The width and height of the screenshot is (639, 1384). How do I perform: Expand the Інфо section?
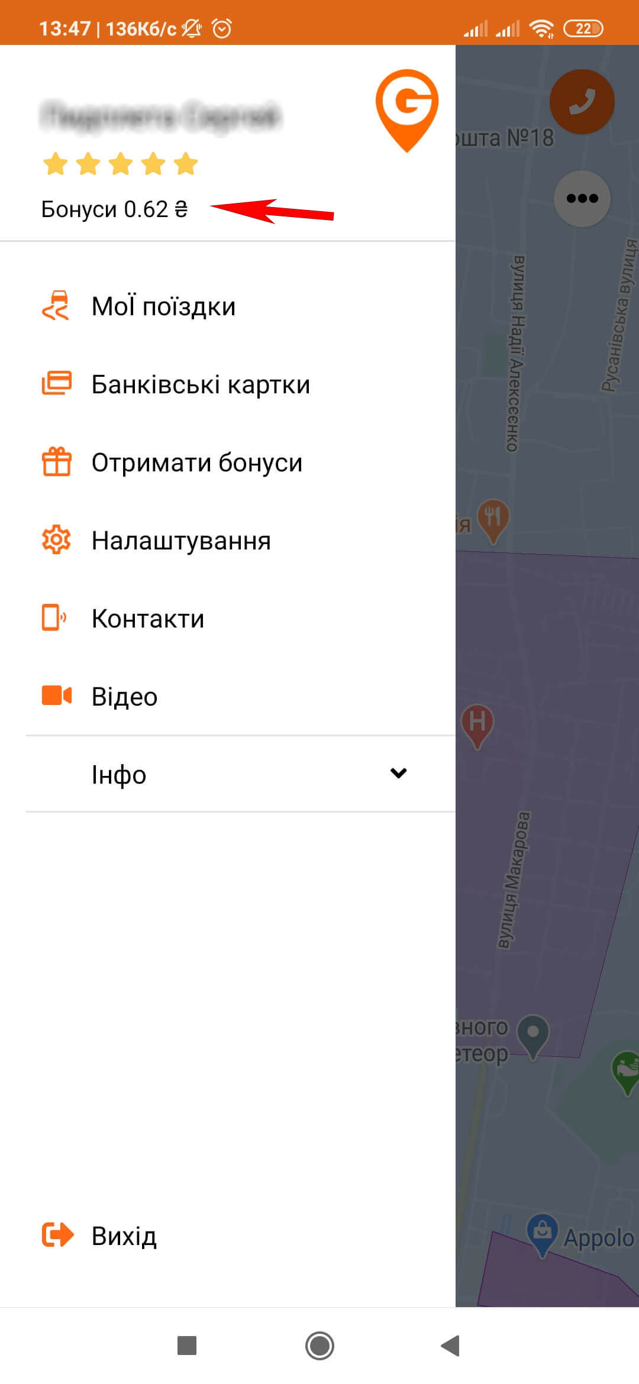coord(241,774)
